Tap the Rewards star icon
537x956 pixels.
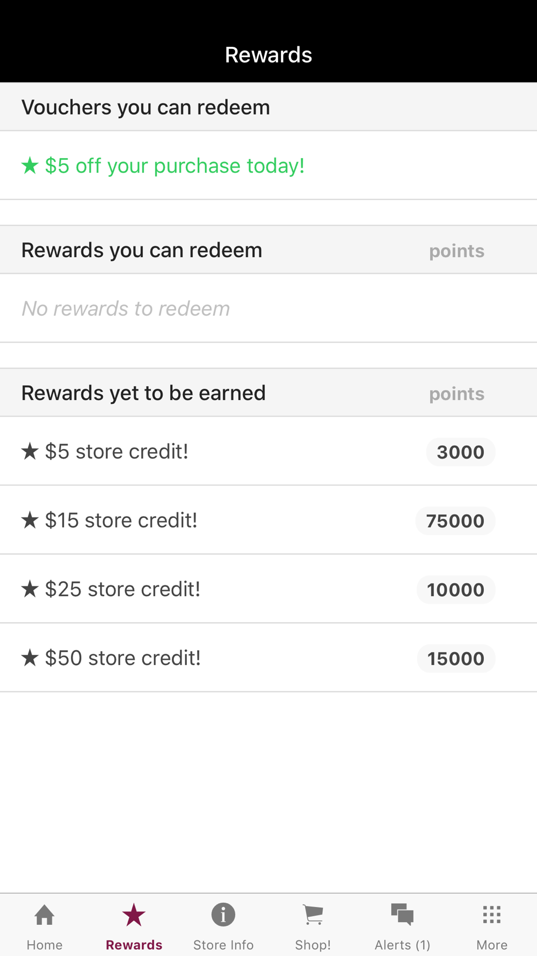point(134,915)
